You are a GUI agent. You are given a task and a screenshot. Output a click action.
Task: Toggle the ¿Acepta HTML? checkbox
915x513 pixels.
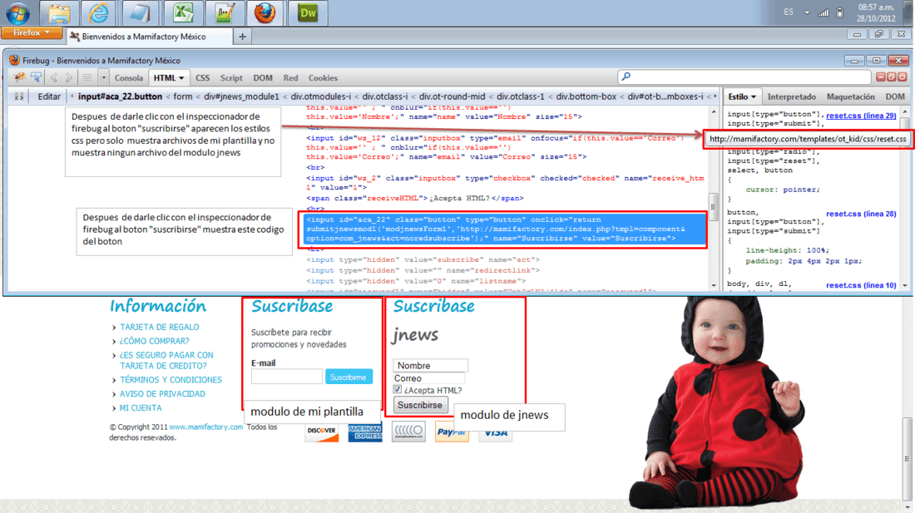click(398, 389)
